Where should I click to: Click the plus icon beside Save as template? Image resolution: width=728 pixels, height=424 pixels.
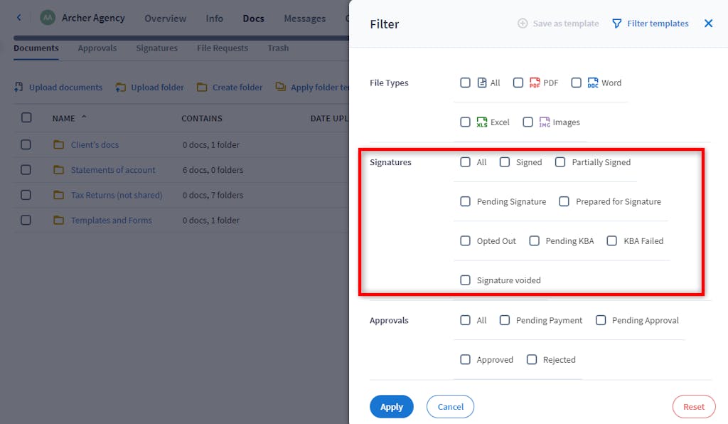pyautogui.click(x=523, y=23)
